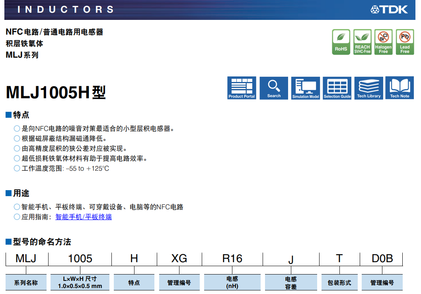421x294 pixels.
Task: Open the Search magnifier icon
Action: [x=274, y=88]
